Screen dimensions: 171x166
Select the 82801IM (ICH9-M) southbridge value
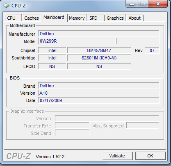(x=99, y=58)
